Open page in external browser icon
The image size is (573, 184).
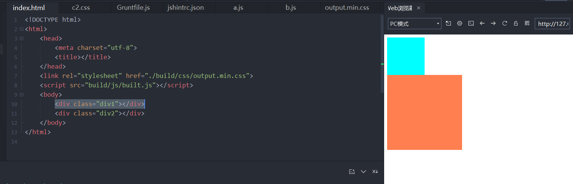pos(448,24)
